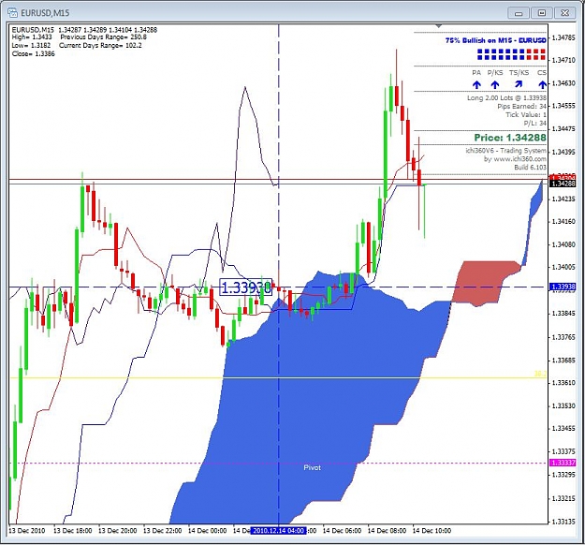Click the 'Build 6.103' text

tap(530, 168)
